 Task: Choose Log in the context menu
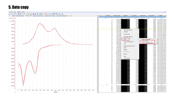click(x=125, y=43)
